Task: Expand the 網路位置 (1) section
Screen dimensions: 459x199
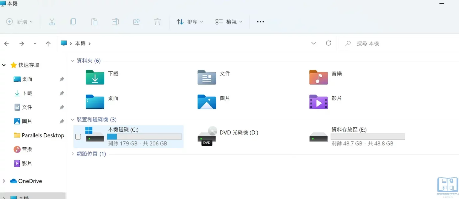Action: point(72,154)
